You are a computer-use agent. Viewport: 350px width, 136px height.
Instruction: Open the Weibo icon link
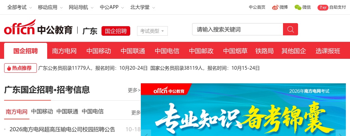pyautogui.click(x=275, y=7)
